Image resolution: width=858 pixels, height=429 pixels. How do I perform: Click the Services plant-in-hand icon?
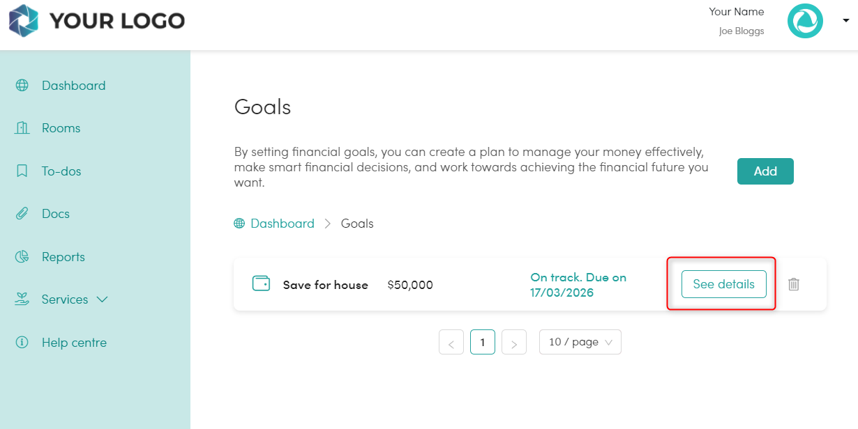[x=22, y=299]
